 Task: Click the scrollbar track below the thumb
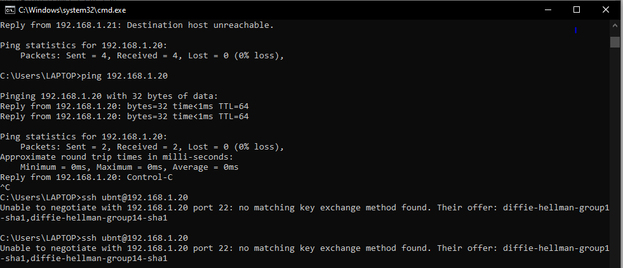(x=615, y=158)
